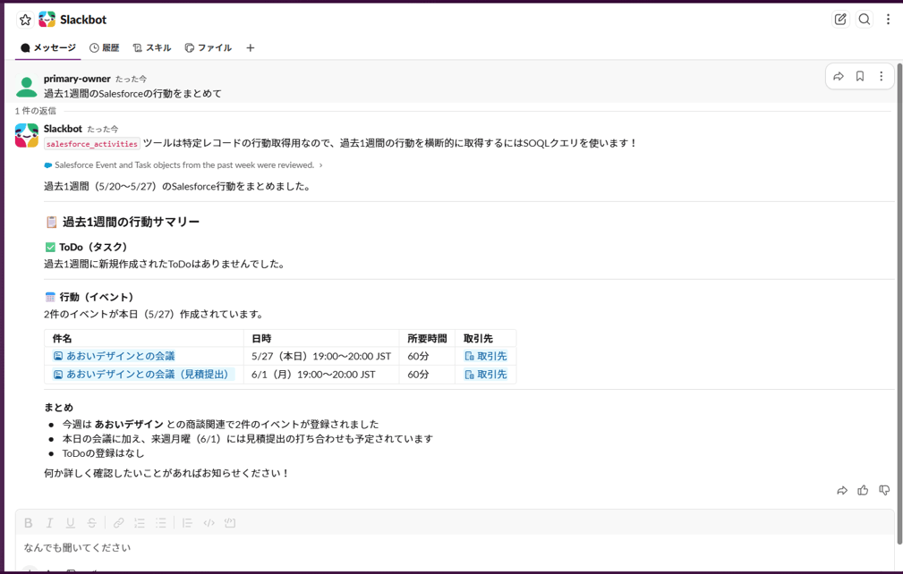Forward the primary-owner message
This screenshot has width=903, height=574.
point(839,76)
